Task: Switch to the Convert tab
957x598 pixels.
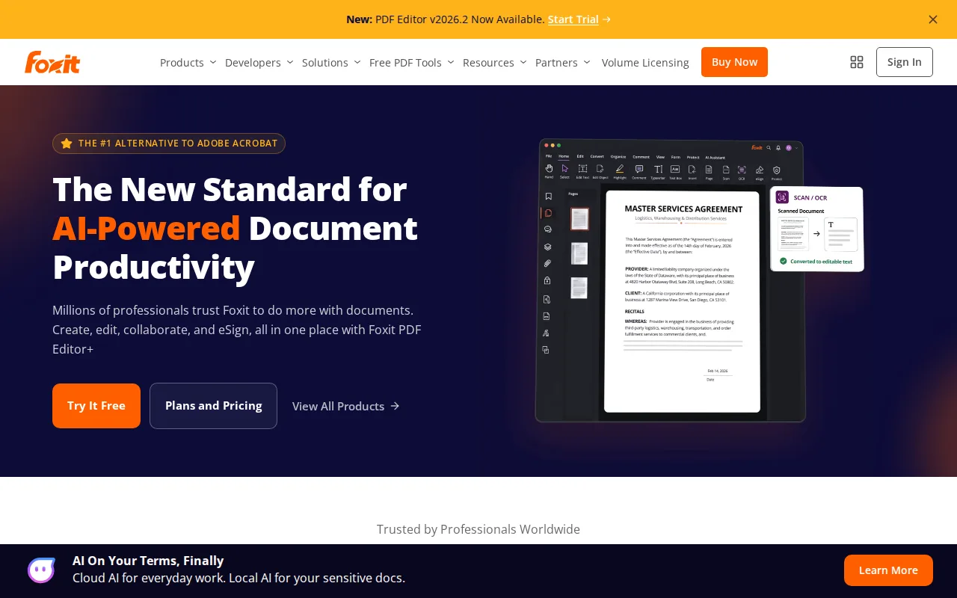Action: (597, 156)
